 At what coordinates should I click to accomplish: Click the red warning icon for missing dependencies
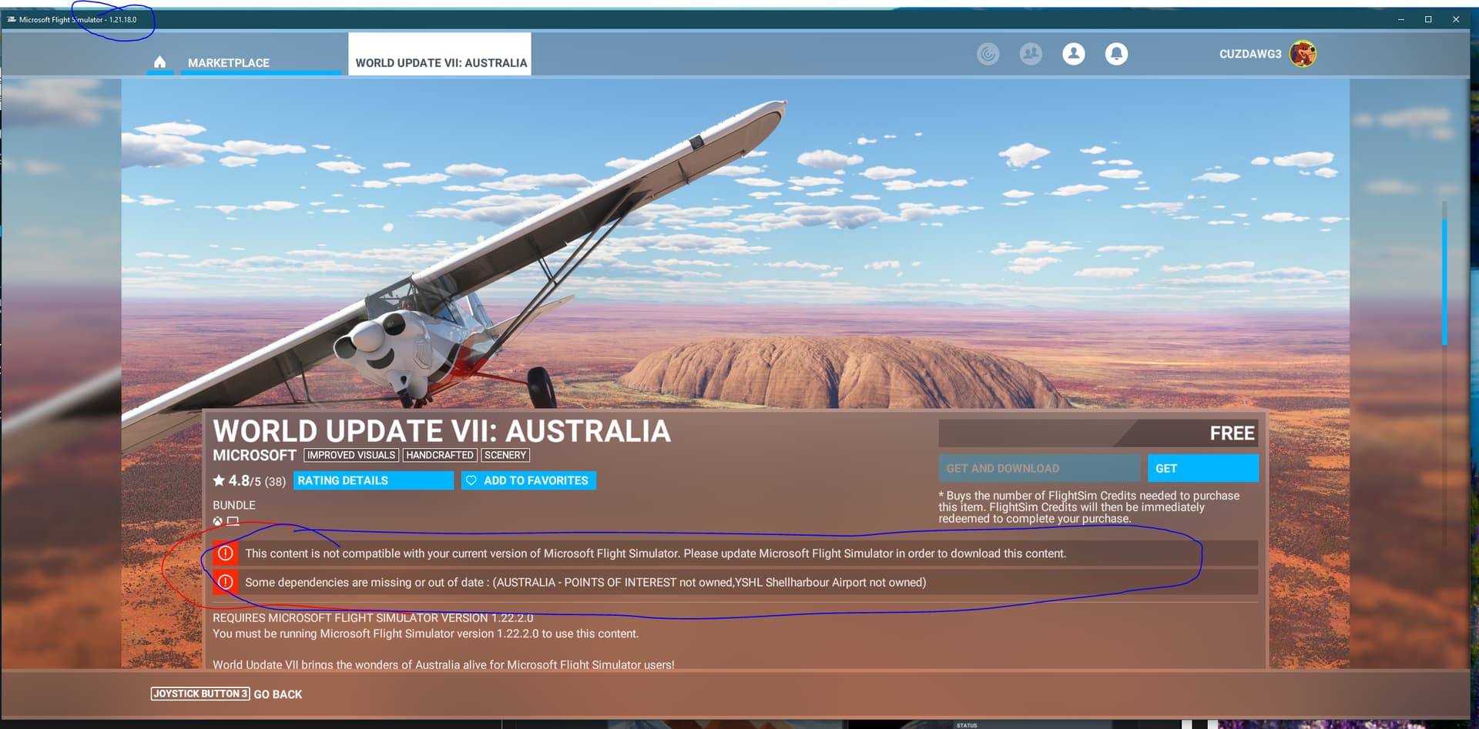click(225, 582)
